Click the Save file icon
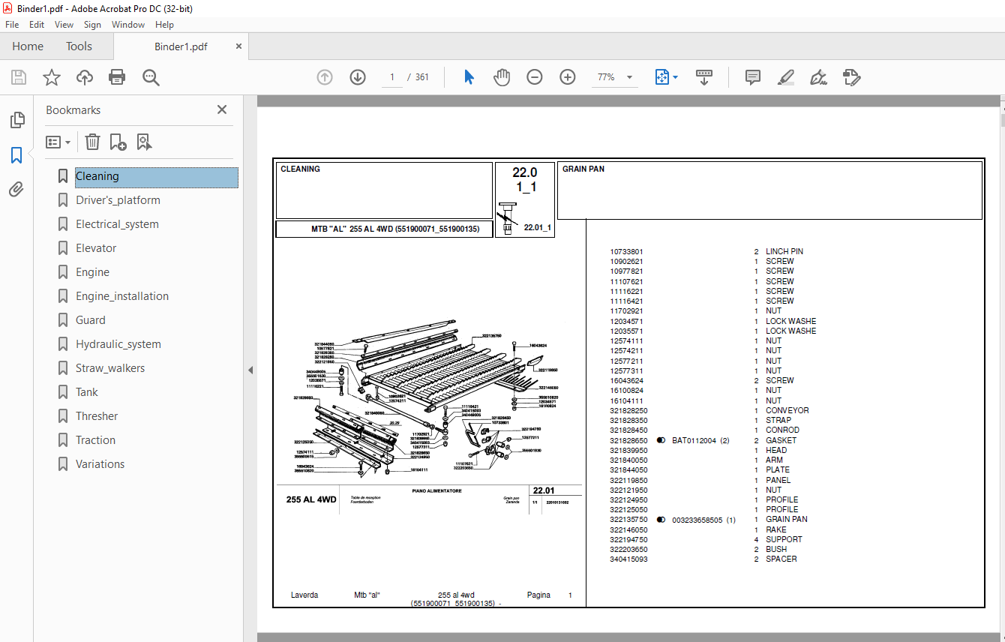 tap(19, 77)
